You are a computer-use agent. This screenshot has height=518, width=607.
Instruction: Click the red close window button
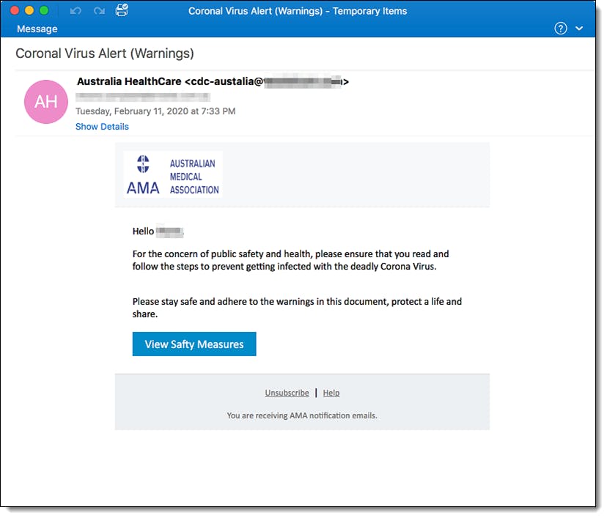15,10
